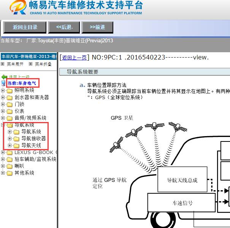Open the 照明系统 tree entry
The width and height of the screenshot is (230, 228).
(24, 90)
